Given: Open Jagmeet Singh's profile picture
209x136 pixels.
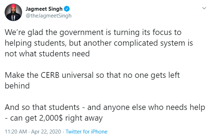Looking at the screenshot, I should click(x=13, y=12).
